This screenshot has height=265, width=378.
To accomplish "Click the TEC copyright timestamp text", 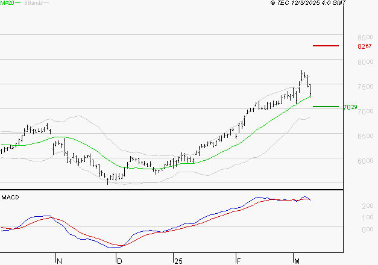I will coord(308,3).
